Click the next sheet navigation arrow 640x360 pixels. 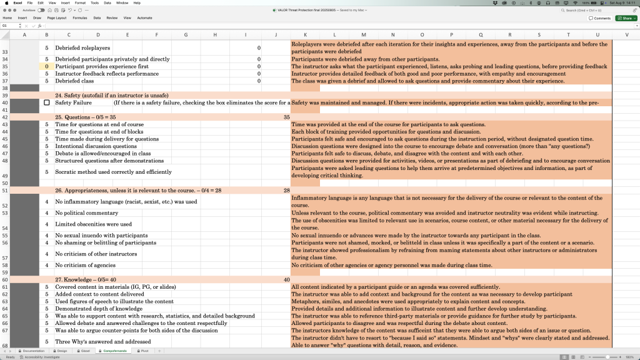click(11, 351)
